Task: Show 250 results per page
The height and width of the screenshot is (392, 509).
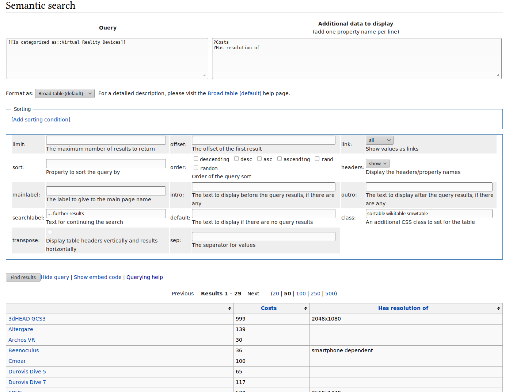Action: click(315, 294)
